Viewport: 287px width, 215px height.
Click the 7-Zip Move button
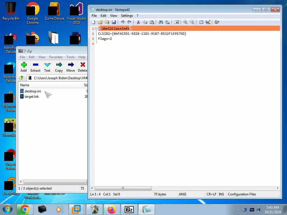click(x=71, y=67)
